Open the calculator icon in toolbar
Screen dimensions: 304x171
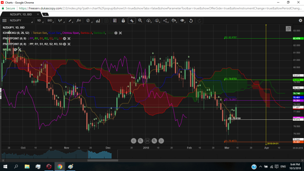115,20
